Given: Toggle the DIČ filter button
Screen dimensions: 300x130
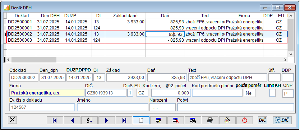Looking at the screenshot, I should coord(282,120).
